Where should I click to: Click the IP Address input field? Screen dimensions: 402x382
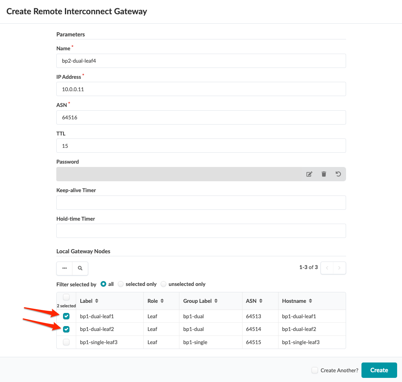201,89
